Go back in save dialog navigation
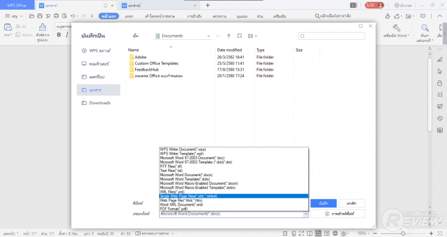The width and height of the screenshot is (447, 237). [x=219, y=36]
